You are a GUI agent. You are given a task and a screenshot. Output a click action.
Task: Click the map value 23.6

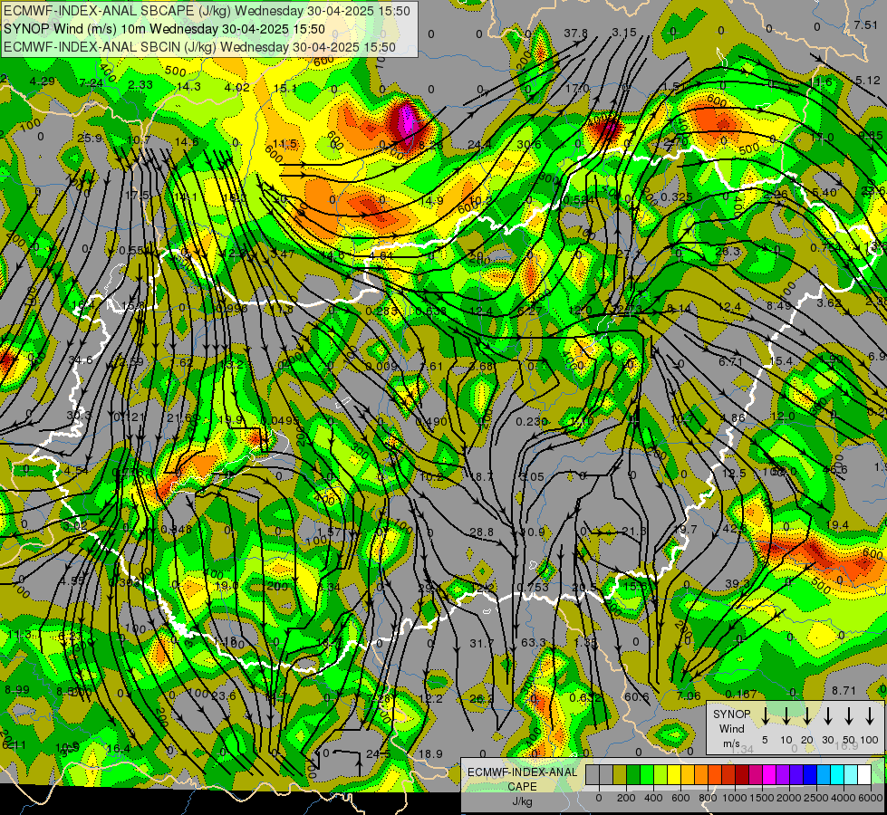tap(223, 695)
